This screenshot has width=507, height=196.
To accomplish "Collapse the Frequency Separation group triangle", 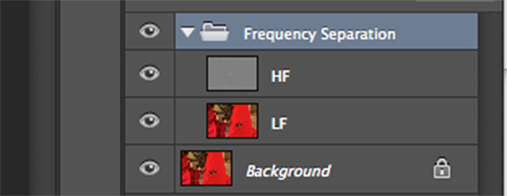I will click(x=188, y=32).
